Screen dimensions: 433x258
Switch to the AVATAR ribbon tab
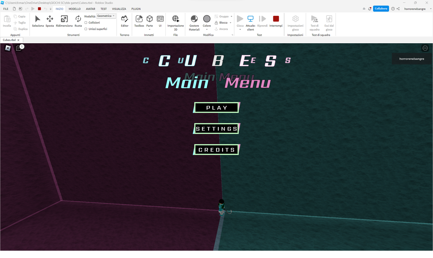(x=91, y=9)
